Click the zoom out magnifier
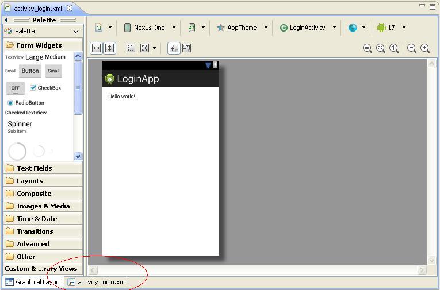 pos(412,48)
